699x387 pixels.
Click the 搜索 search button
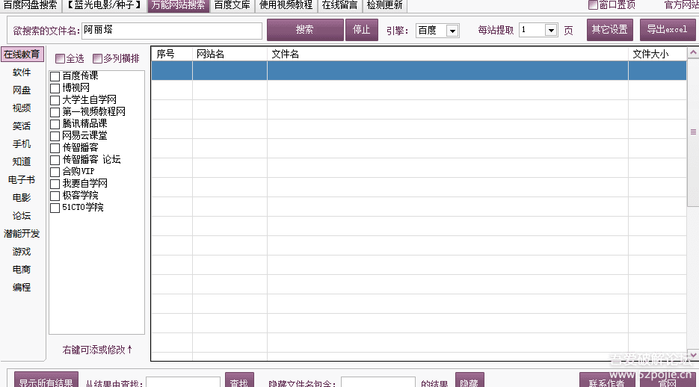pyautogui.click(x=304, y=30)
